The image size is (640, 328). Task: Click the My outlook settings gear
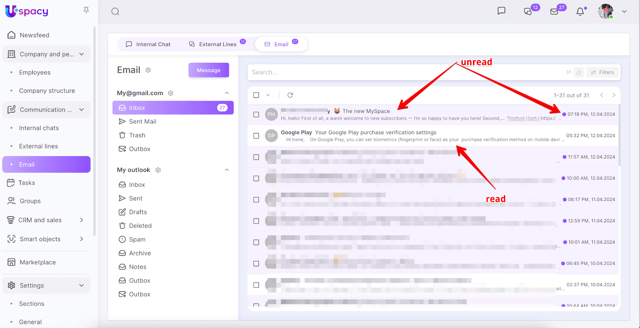tap(158, 170)
